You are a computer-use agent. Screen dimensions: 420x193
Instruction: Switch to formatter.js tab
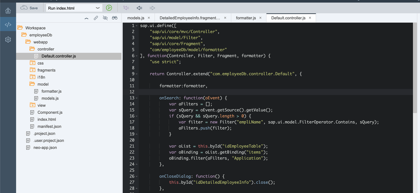pyautogui.click(x=246, y=18)
